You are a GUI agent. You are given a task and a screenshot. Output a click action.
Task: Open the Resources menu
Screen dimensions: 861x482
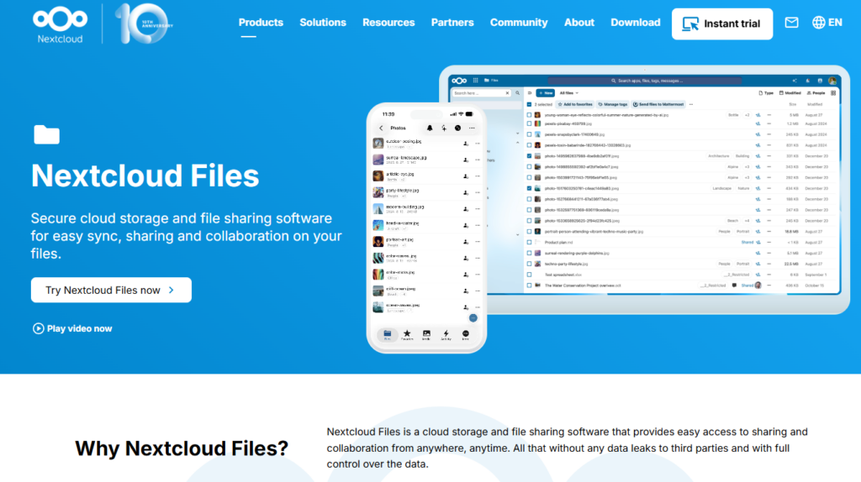tap(388, 23)
